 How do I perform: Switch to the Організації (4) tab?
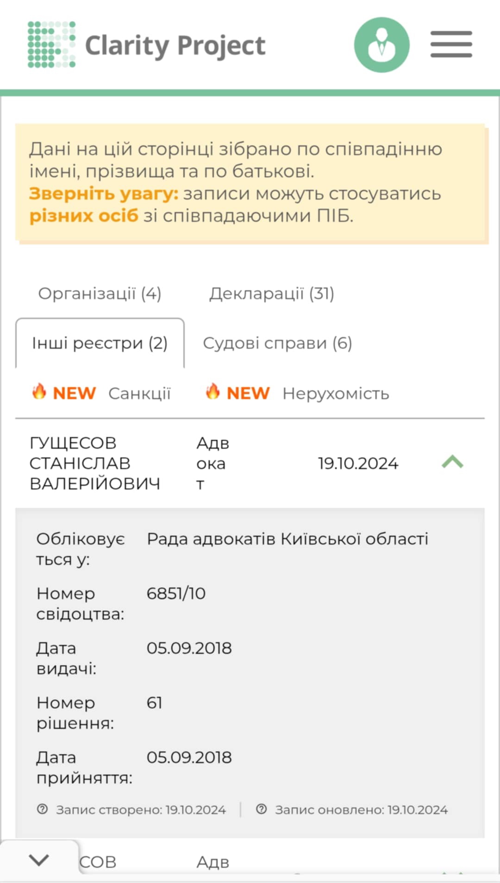click(100, 294)
